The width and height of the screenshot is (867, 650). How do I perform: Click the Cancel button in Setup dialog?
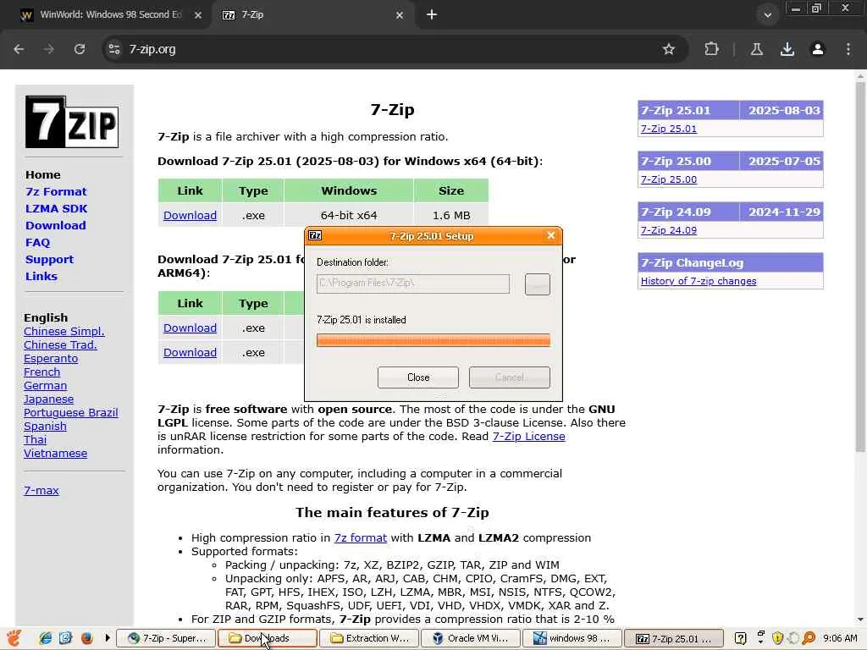pyautogui.click(x=509, y=377)
